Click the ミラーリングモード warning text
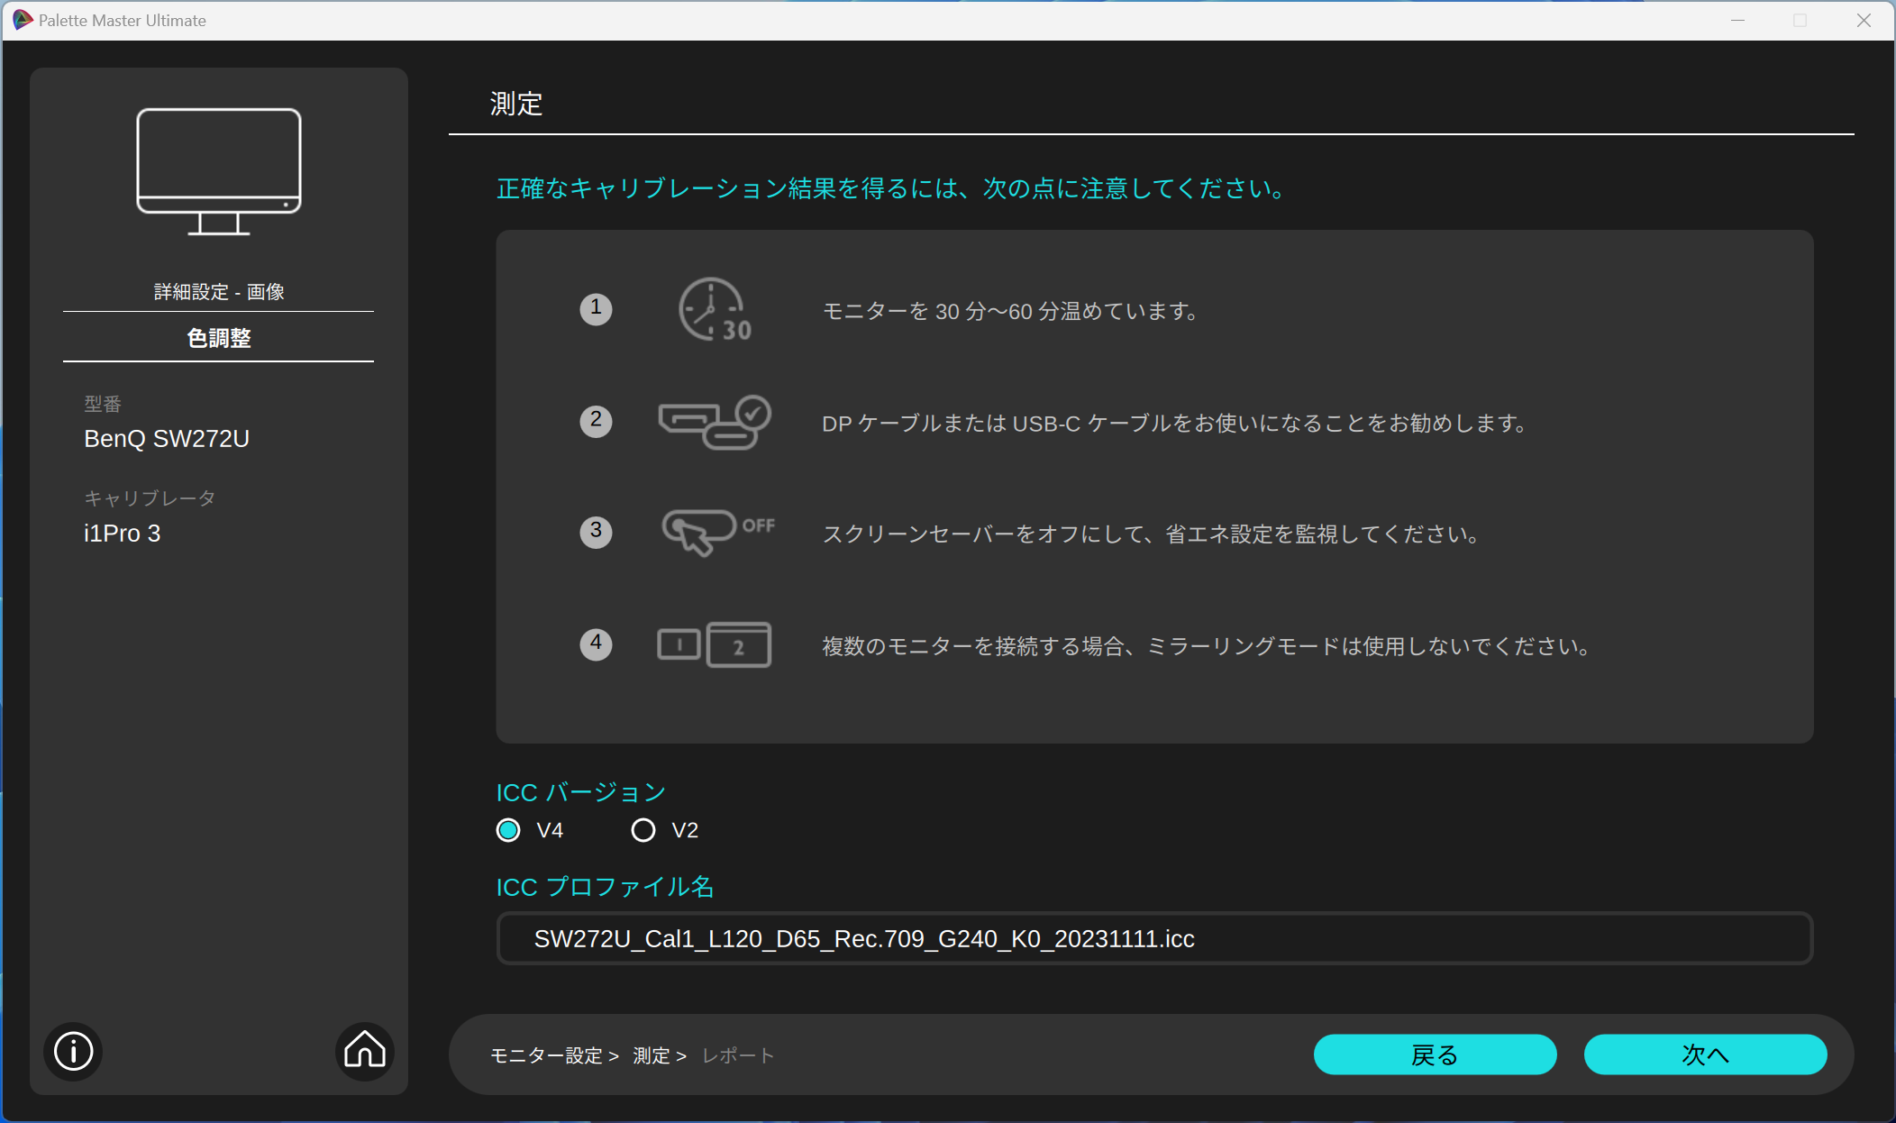Viewport: 1896px width, 1123px height. pos(1207,645)
